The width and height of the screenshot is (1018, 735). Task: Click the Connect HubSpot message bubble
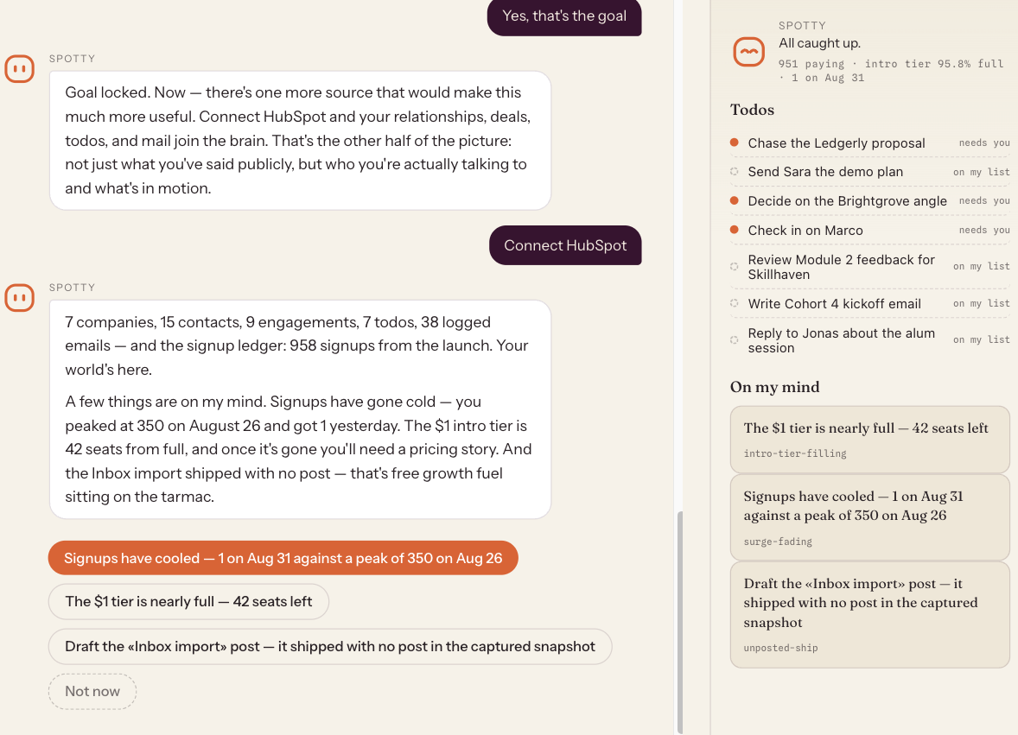565,245
